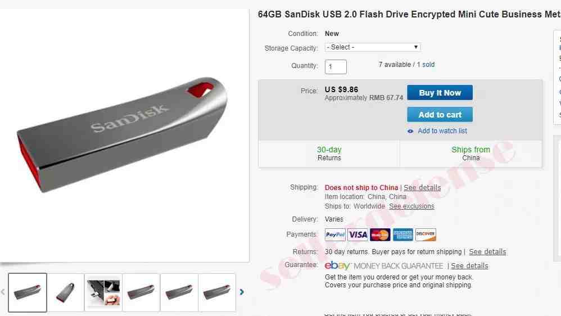Click the eye icon beside watch list
This screenshot has width=561, height=316.
click(x=410, y=132)
